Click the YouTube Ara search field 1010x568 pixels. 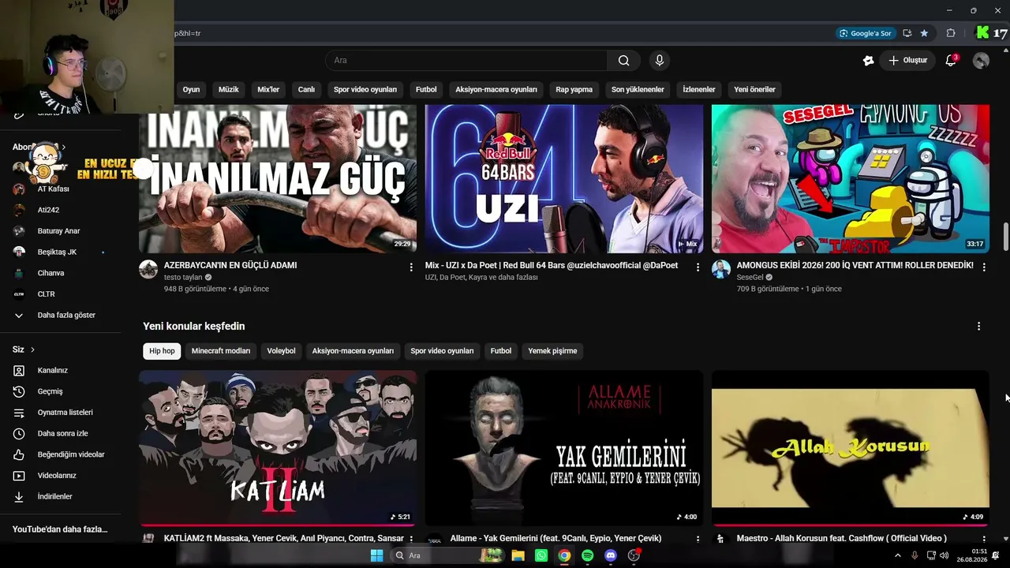pos(466,61)
